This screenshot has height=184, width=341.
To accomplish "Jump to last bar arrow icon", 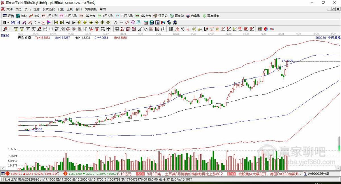I will [62, 22].
